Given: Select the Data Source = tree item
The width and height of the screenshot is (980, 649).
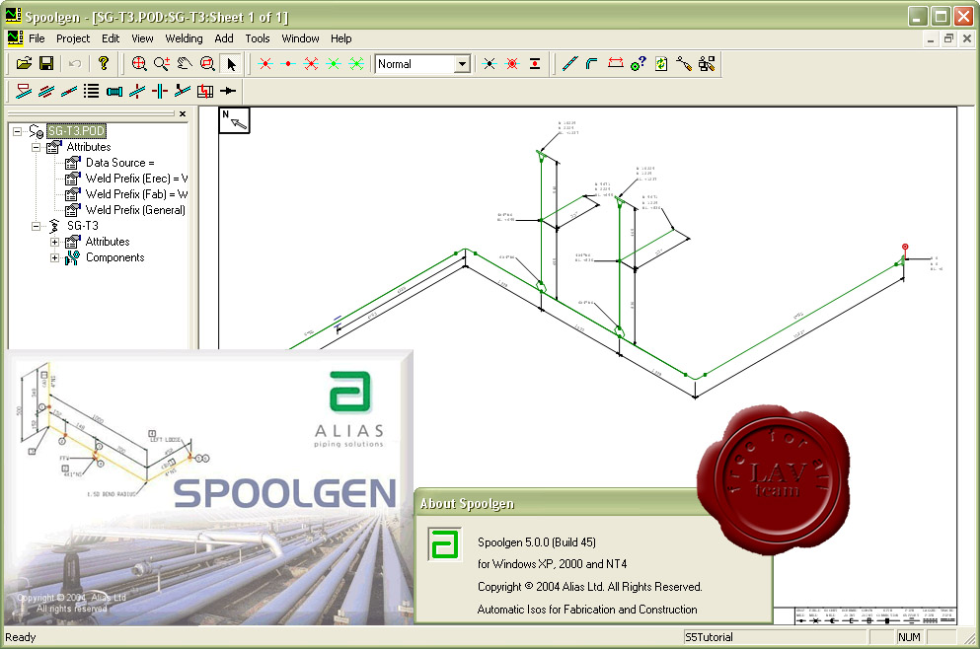Looking at the screenshot, I should tap(120, 163).
